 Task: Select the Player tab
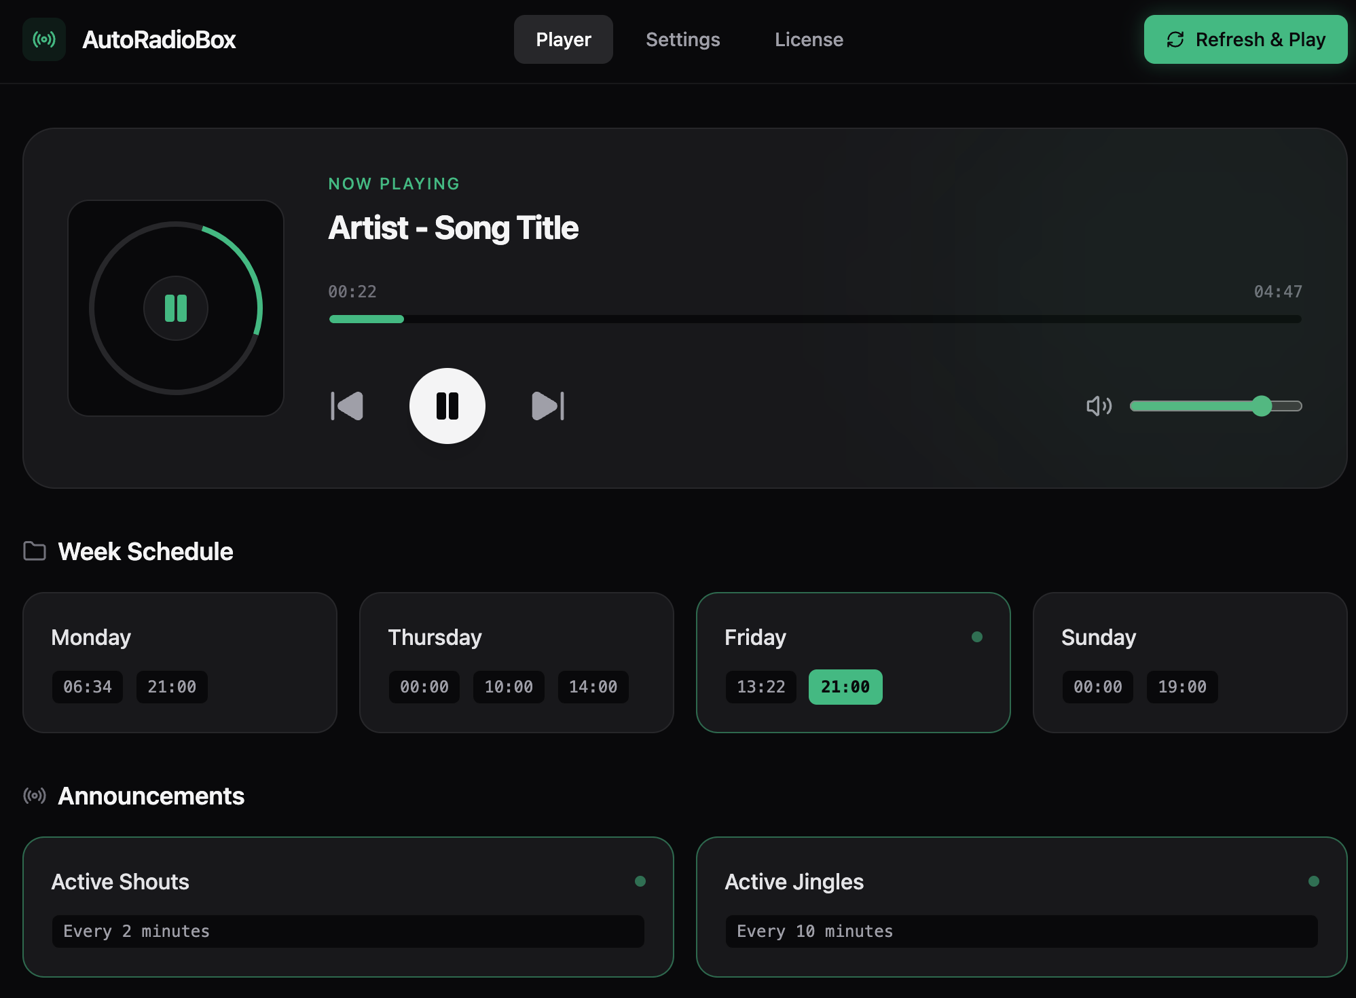pos(563,39)
